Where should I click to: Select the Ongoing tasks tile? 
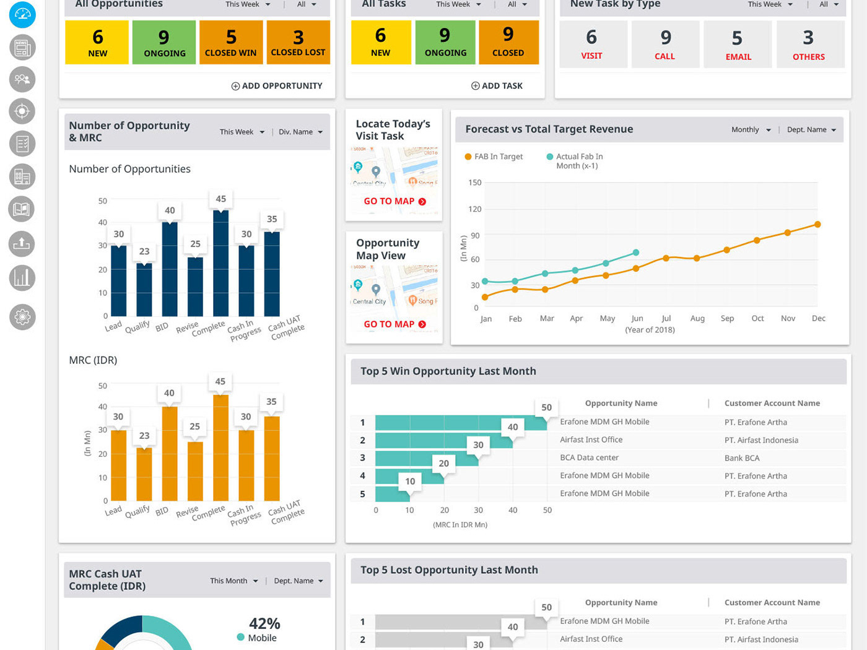(x=445, y=43)
